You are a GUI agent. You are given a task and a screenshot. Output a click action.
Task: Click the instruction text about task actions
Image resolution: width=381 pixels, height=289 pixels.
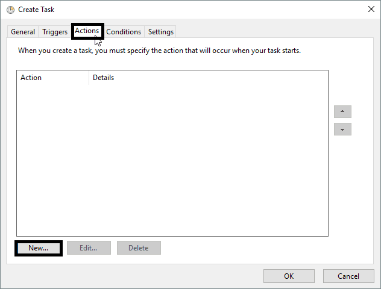[159, 51]
